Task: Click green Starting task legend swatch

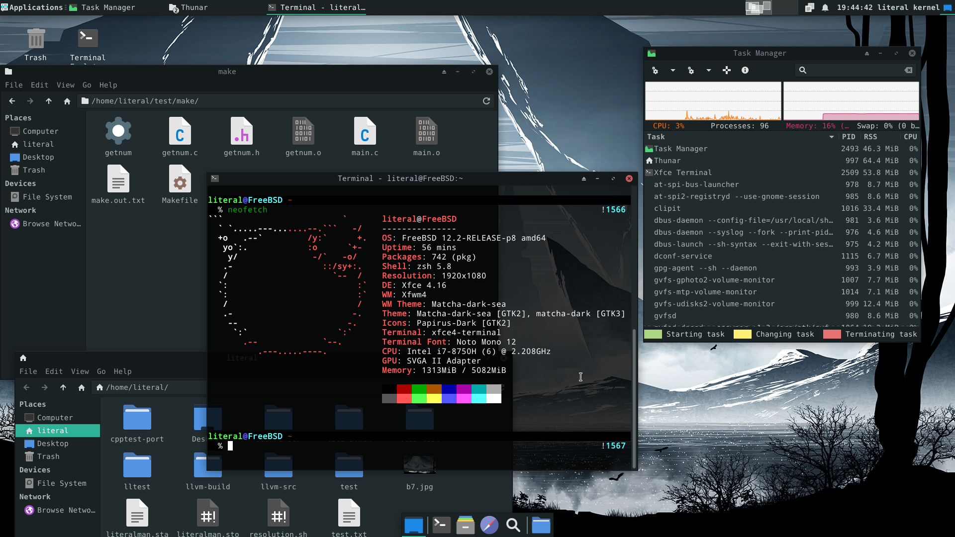Action: (653, 335)
